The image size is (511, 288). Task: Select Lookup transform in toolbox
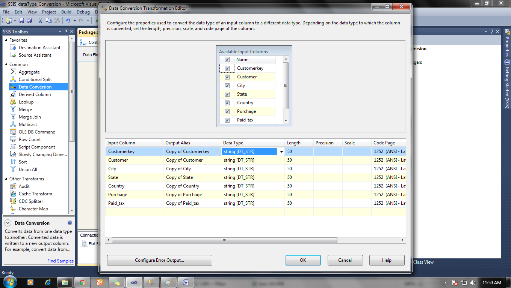26,102
